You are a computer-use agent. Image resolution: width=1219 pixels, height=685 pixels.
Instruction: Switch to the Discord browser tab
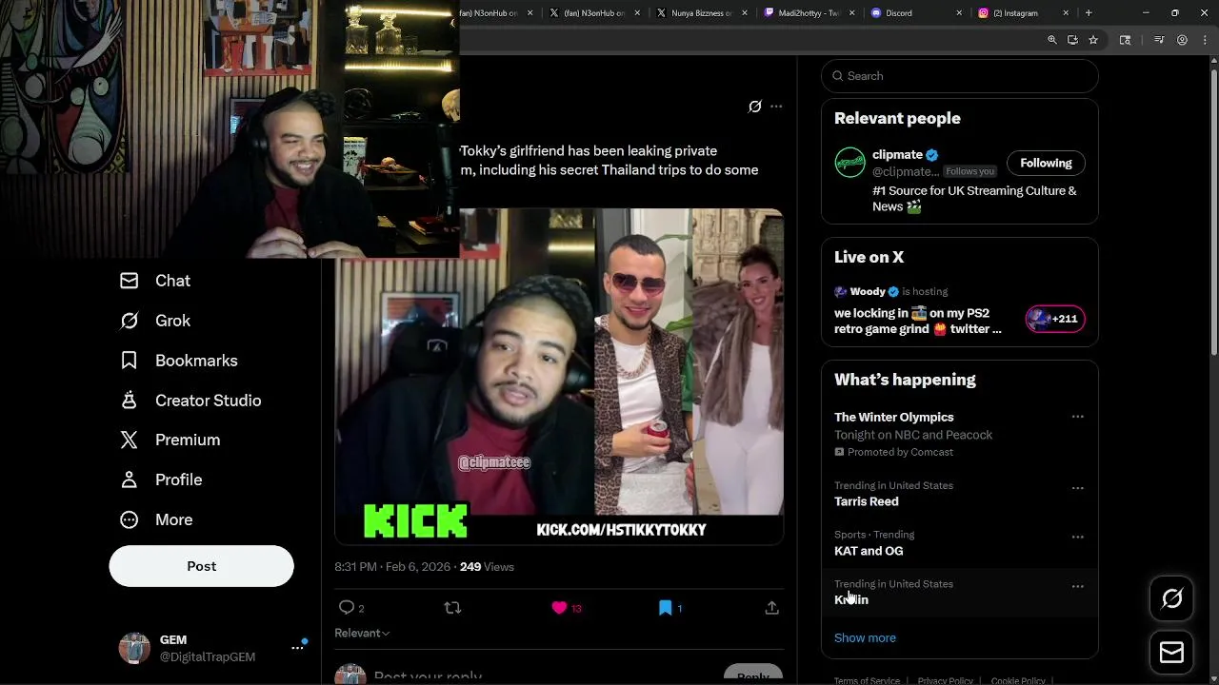pyautogui.click(x=901, y=13)
